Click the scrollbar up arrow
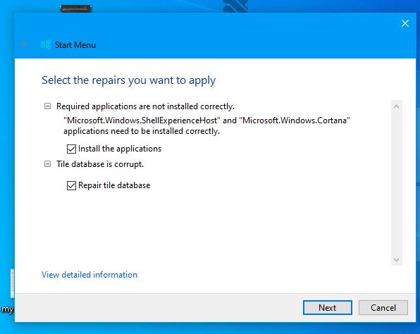420x334 pixels. coord(397,106)
